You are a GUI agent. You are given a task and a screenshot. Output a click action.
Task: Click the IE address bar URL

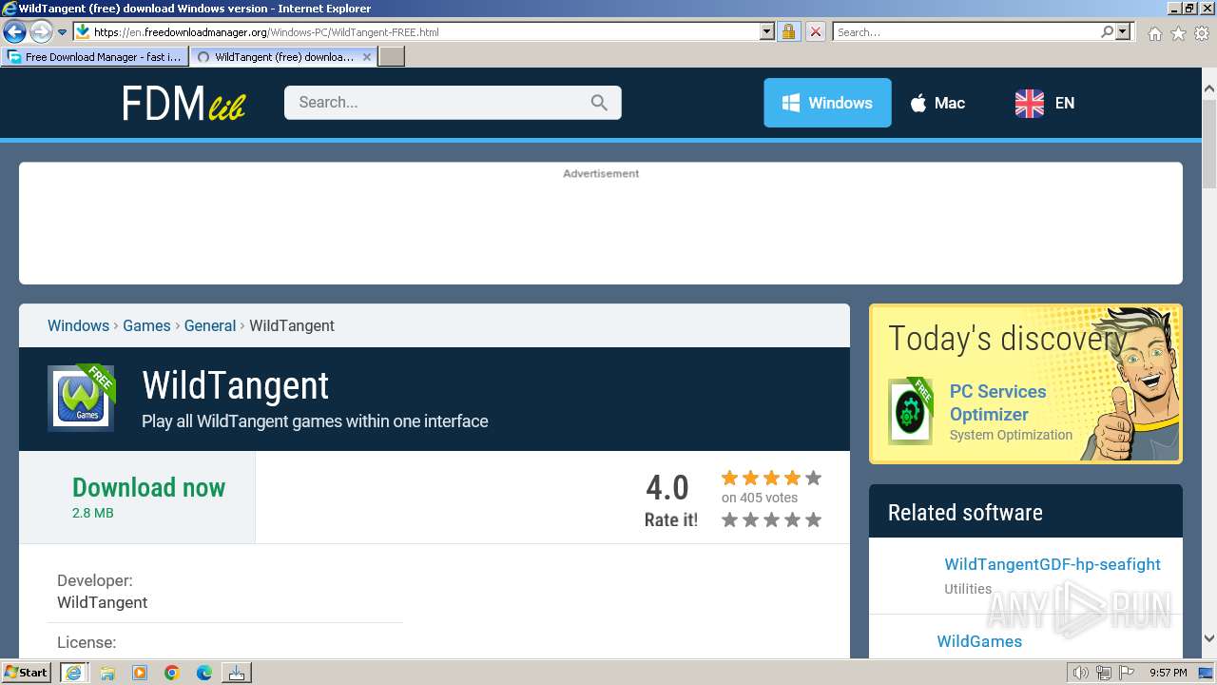266,31
